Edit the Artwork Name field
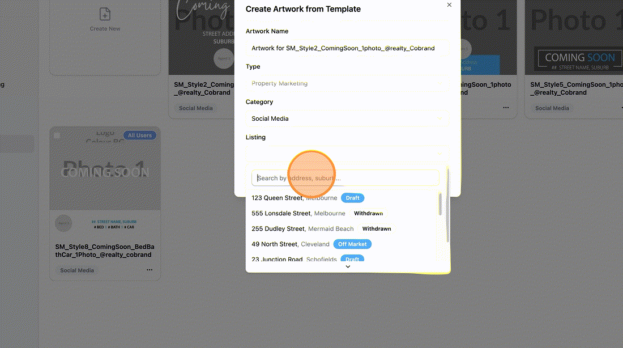The height and width of the screenshot is (348, 623). tap(347, 48)
